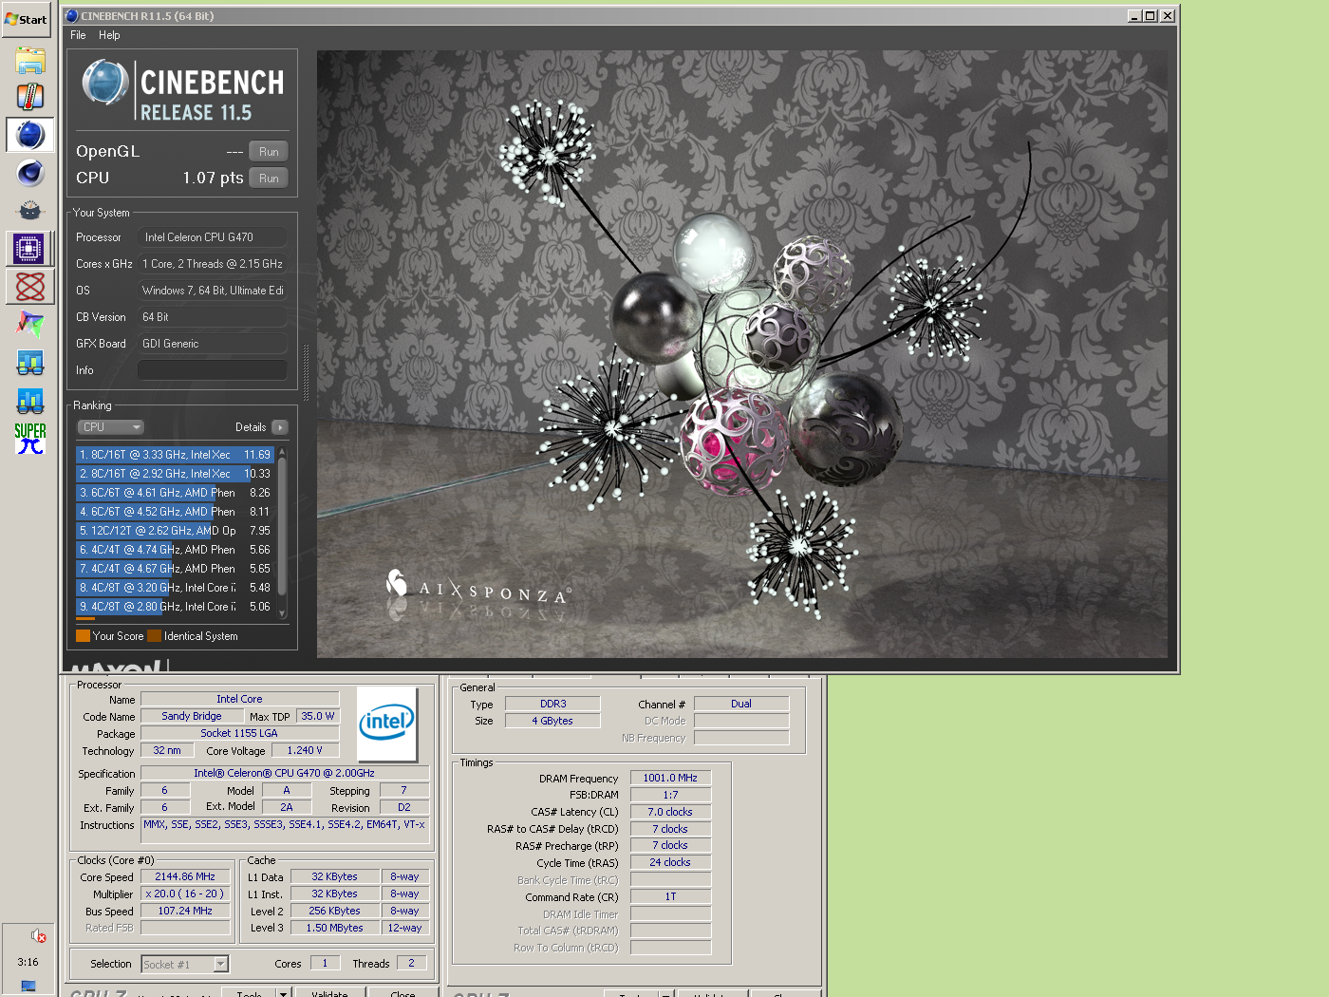
Task: Check the 3:16 system clock
Action: point(28,962)
